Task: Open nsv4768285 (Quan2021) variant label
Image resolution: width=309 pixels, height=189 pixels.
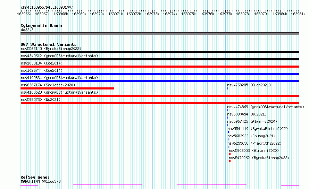Action: [x=249, y=85]
